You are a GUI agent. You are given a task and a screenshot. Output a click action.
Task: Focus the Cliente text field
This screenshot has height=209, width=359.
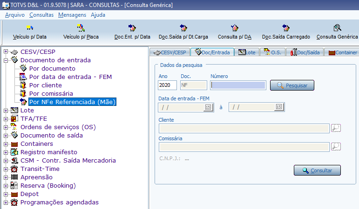(244, 128)
